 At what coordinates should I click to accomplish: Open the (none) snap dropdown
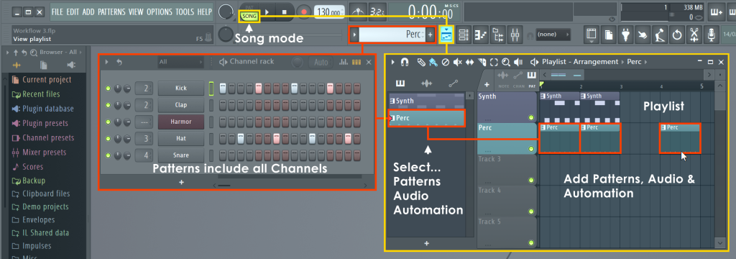(x=553, y=35)
